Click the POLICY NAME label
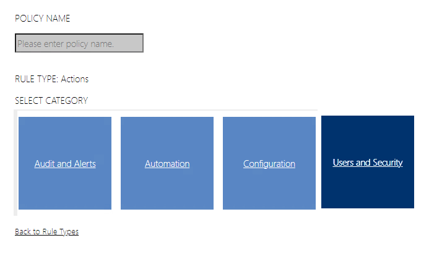 coord(43,19)
